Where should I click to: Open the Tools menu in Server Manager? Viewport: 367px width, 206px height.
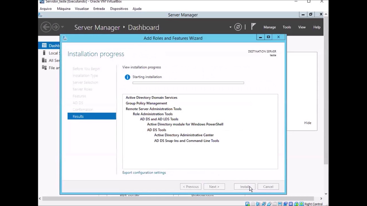pos(287,27)
